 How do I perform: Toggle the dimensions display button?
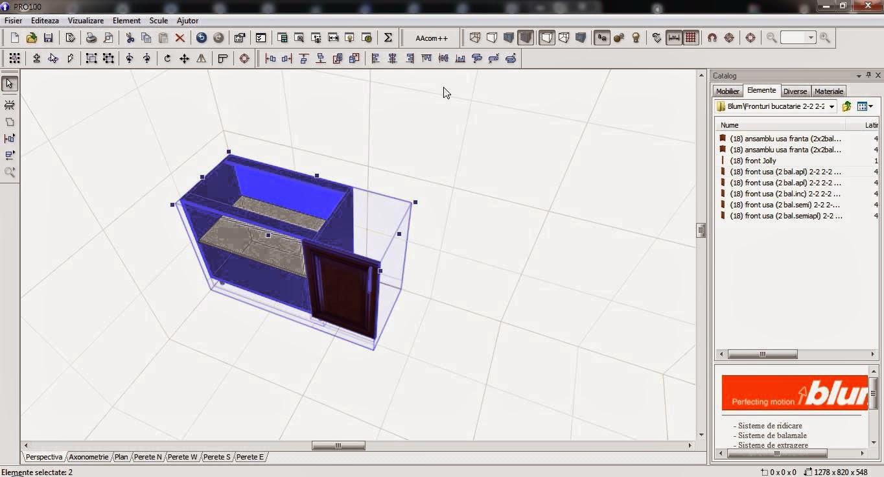[x=674, y=38]
